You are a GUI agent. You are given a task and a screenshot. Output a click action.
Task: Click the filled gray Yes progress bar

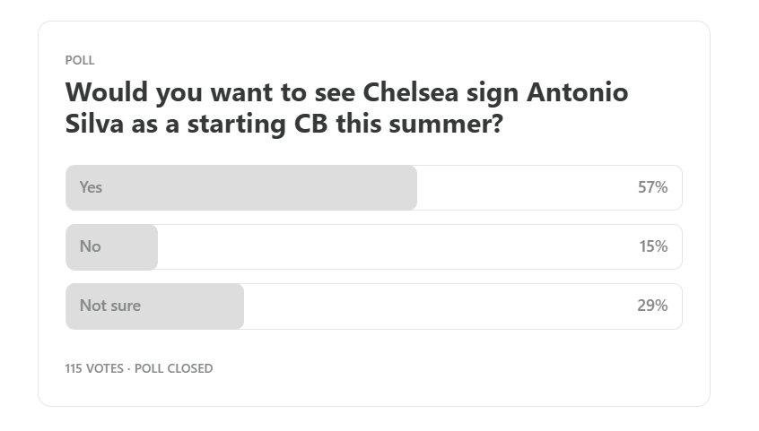[x=241, y=187]
